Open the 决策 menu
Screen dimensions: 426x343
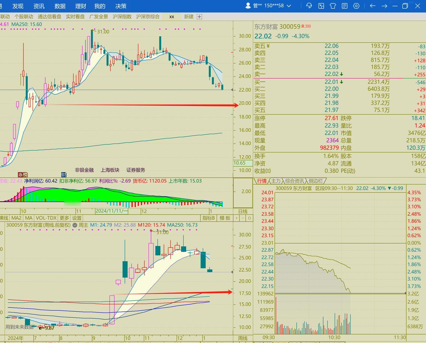coord(121,6)
